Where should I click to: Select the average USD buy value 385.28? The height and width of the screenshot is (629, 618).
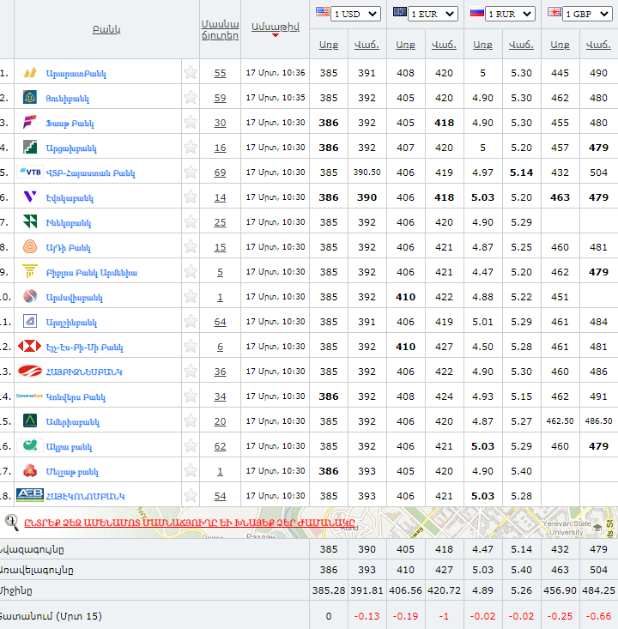tap(329, 590)
